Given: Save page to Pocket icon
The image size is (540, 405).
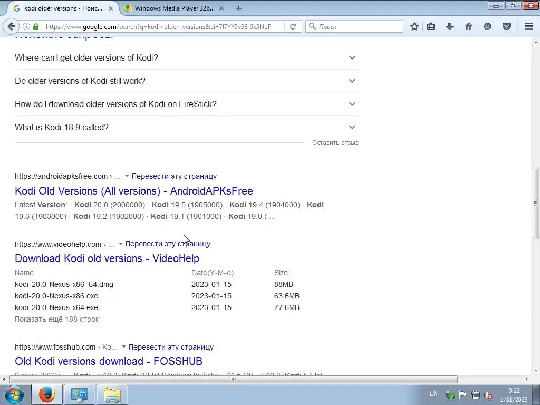Looking at the screenshot, I should [x=507, y=26].
